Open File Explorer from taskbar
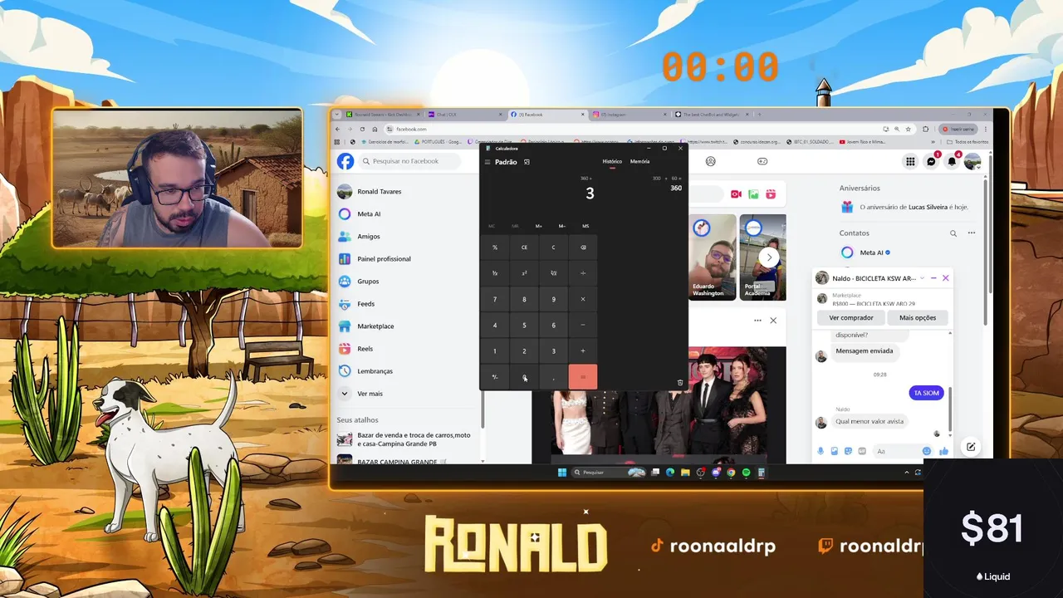 685,473
